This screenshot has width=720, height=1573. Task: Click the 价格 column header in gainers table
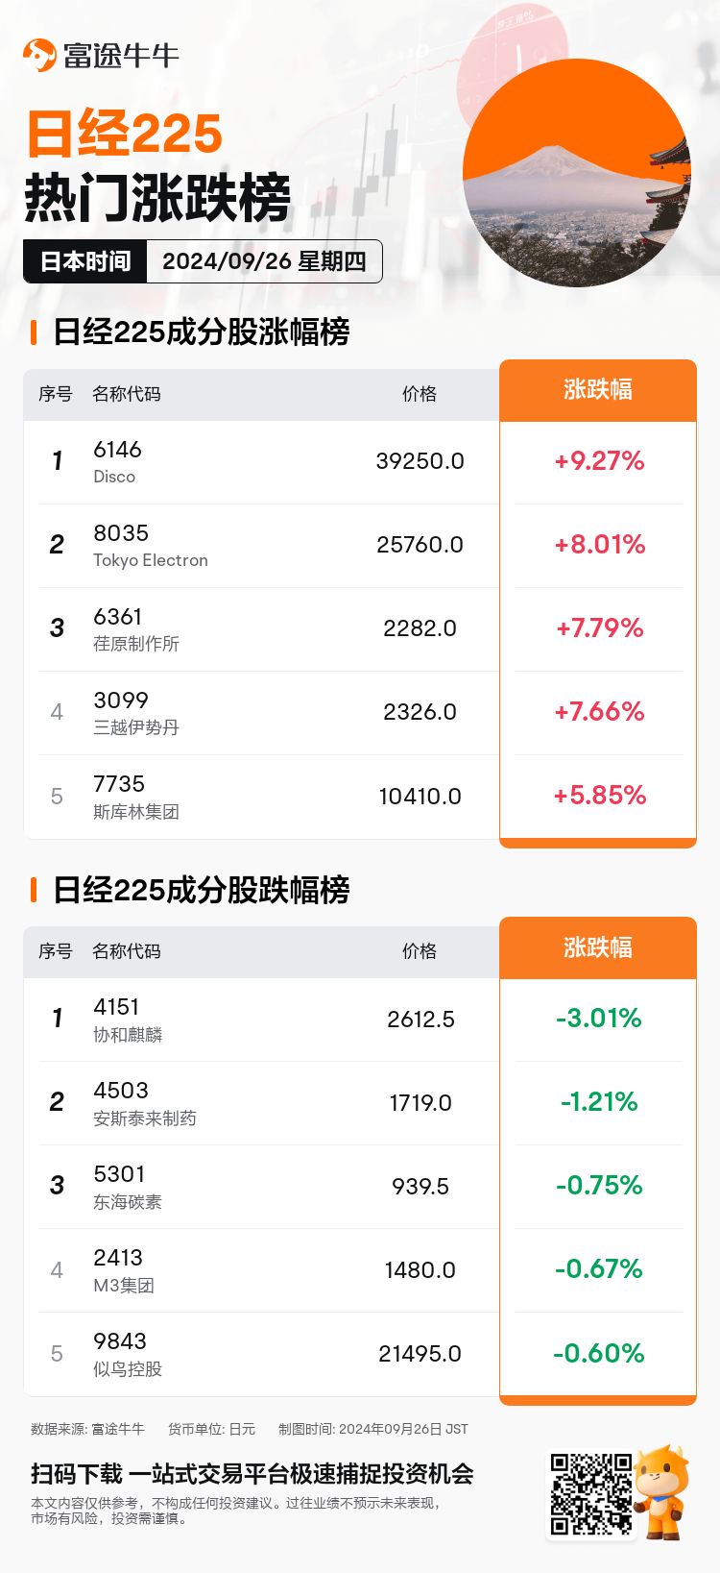pyautogui.click(x=420, y=394)
